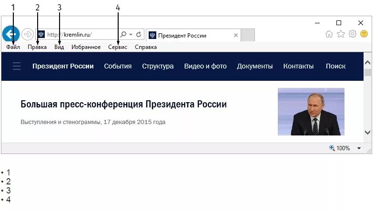Minimize the browser window
385x212 pixels.
pyautogui.click(x=317, y=23)
